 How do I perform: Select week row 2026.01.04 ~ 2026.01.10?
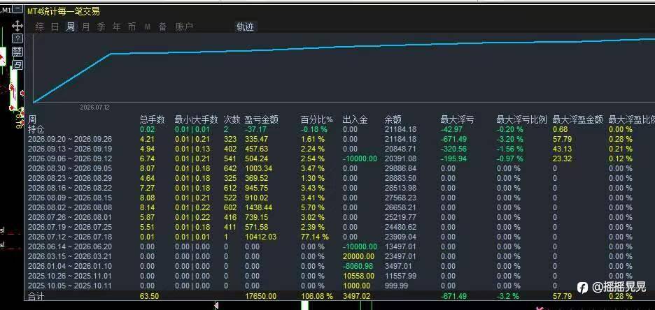(70, 266)
